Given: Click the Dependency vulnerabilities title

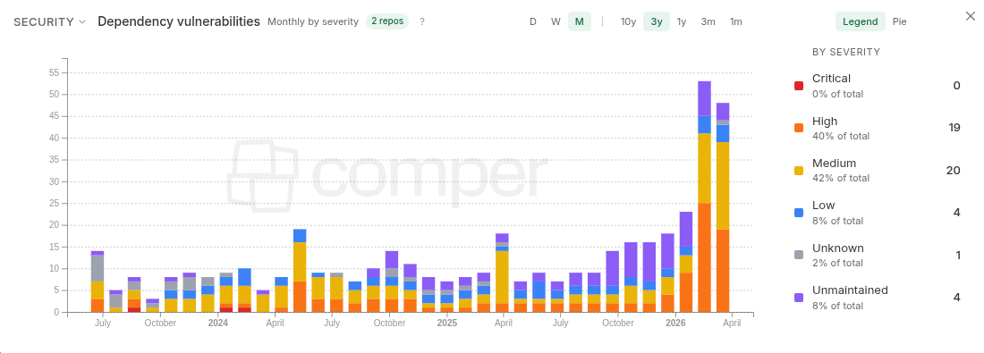Looking at the screenshot, I should [179, 21].
